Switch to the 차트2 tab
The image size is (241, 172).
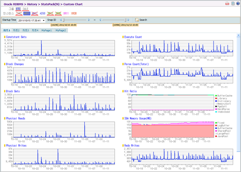click(x=16, y=30)
